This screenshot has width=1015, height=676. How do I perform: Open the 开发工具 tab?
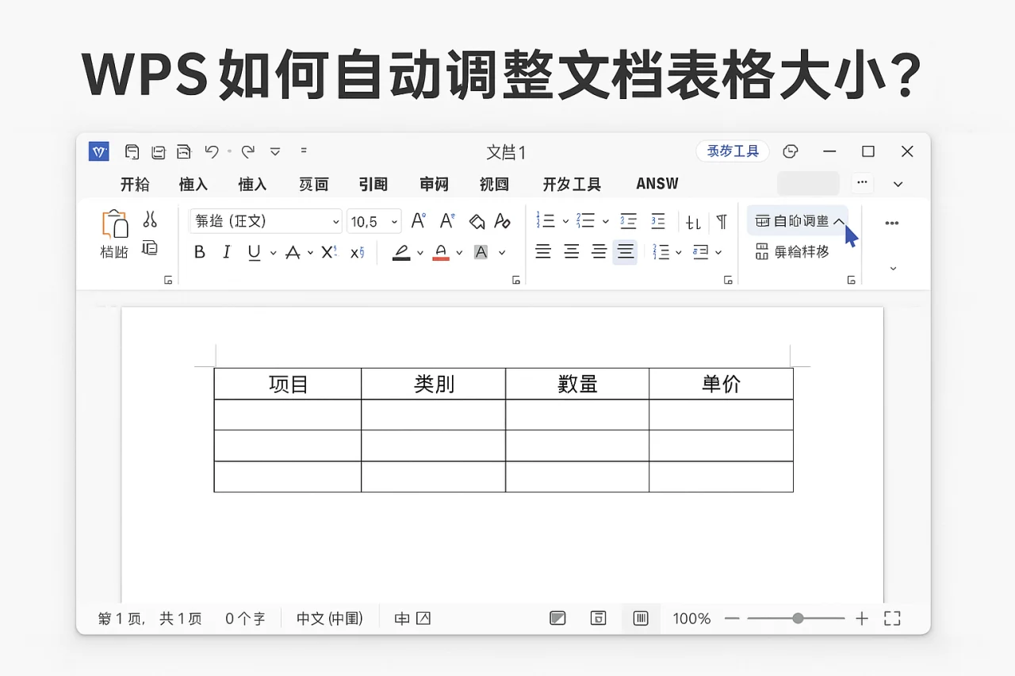[x=572, y=184]
